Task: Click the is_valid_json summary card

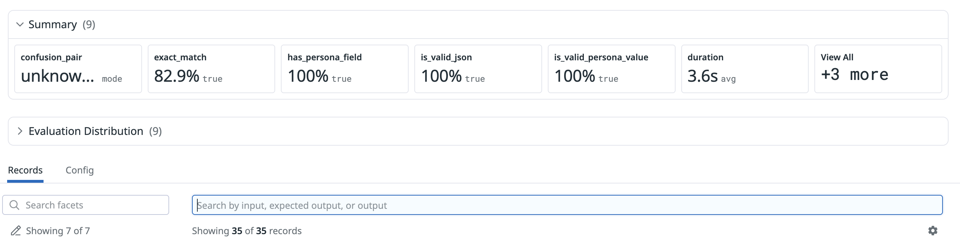Action: (478, 69)
